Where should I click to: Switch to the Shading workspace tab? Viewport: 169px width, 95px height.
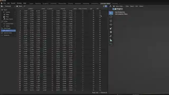pyautogui.click(x=71, y=3)
